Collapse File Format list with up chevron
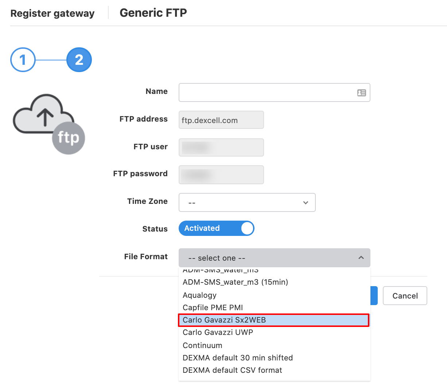Image resolution: width=447 pixels, height=391 pixels. click(361, 258)
